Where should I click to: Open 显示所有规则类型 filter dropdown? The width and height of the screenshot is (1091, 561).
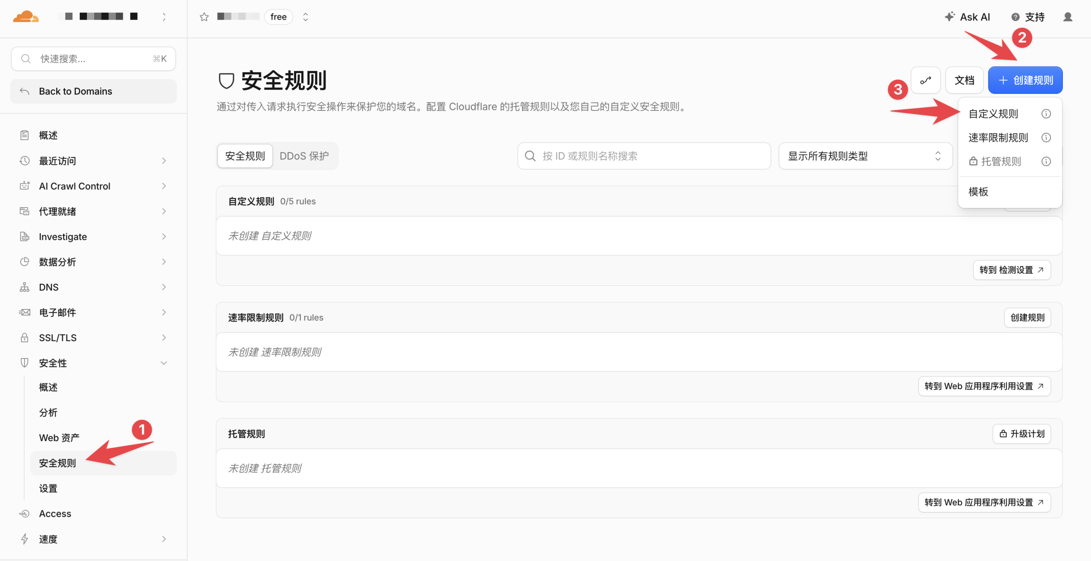[x=865, y=156]
